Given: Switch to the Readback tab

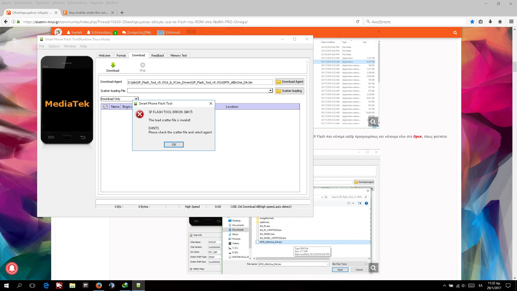Looking at the screenshot, I should point(158,56).
